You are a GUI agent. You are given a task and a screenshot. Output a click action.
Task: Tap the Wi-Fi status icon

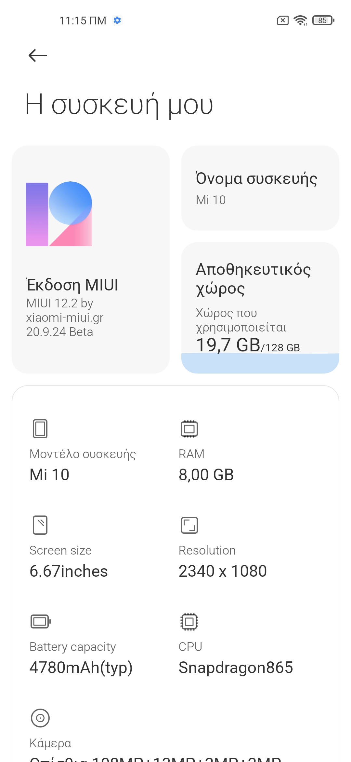pyautogui.click(x=300, y=20)
